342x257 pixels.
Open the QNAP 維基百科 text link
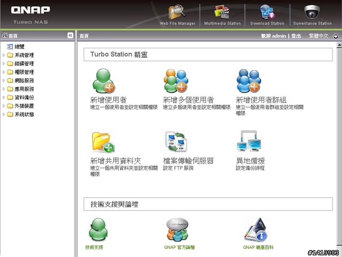tap(258, 247)
